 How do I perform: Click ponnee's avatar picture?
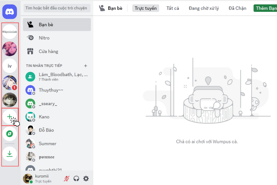30,157
